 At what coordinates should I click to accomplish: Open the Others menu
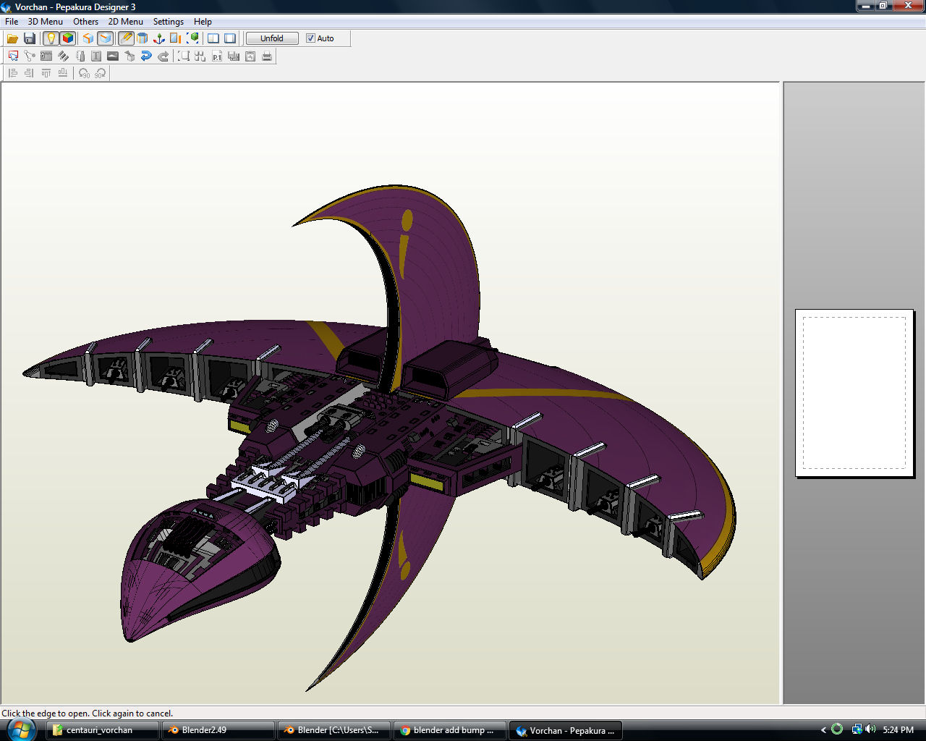85,22
